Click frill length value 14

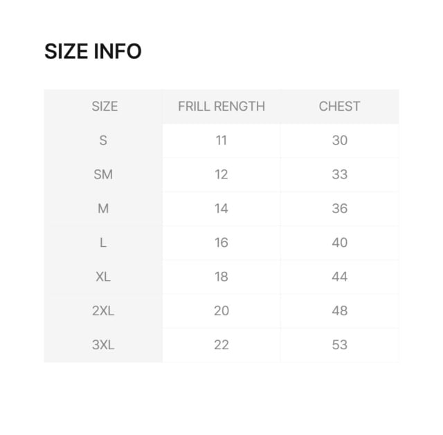[221, 208]
